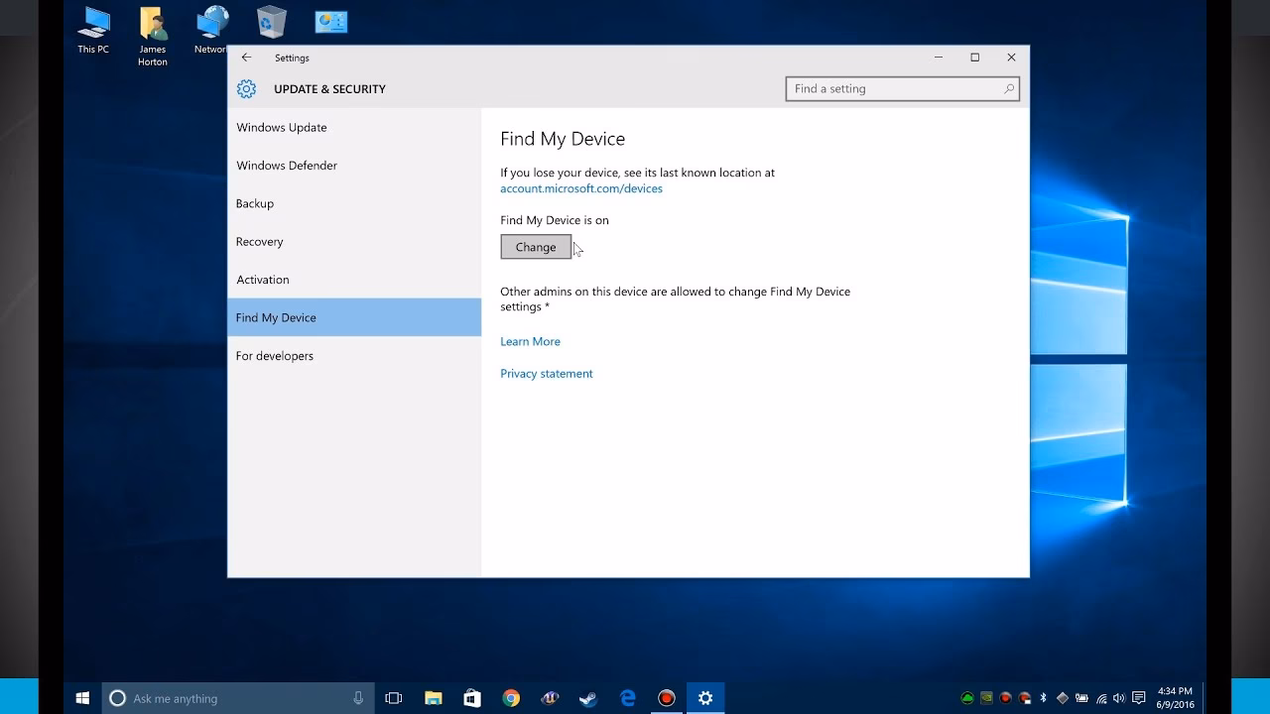Screen dimensions: 1270x714
Task: Switch to the Windows Defender section
Action: (286, 165)
